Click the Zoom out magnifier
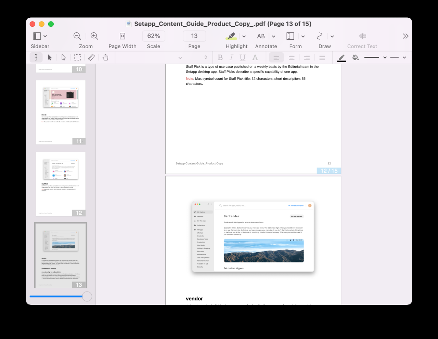 click(x=77, y=36)
